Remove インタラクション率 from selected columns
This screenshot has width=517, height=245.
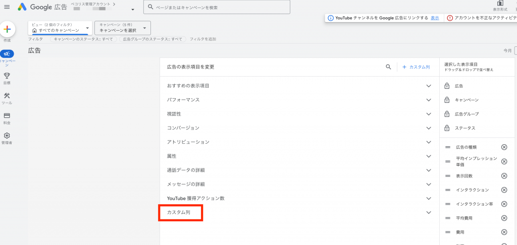click(x=504, y=204)
